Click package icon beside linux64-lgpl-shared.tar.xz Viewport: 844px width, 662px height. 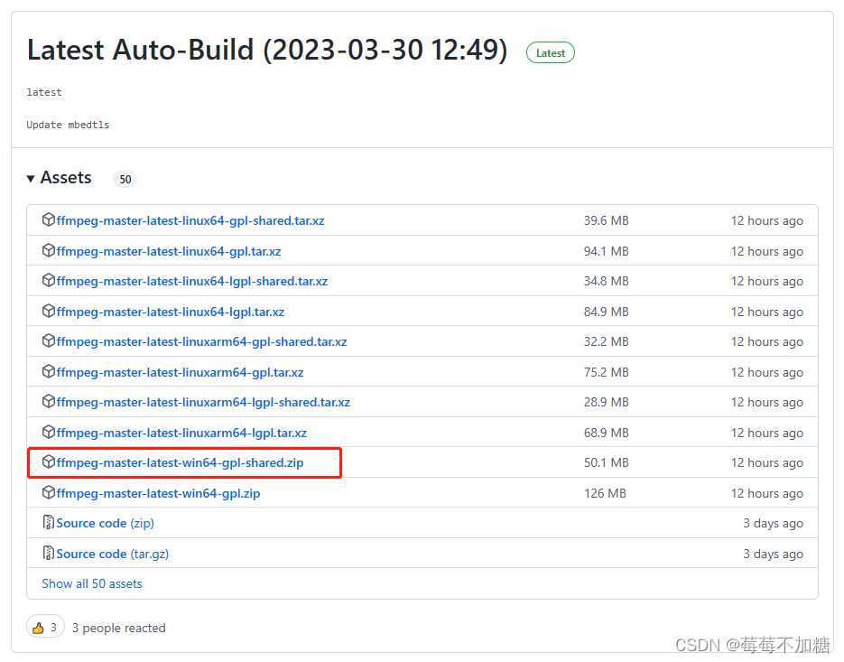(49, 281)
